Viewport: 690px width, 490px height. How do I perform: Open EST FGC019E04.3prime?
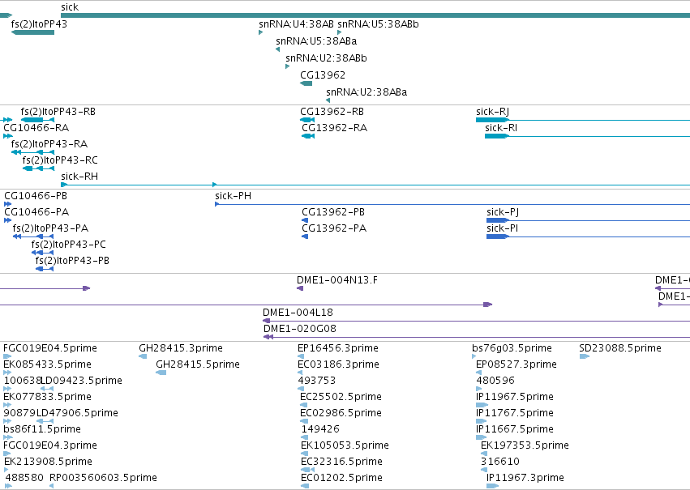tap(50, 445)
